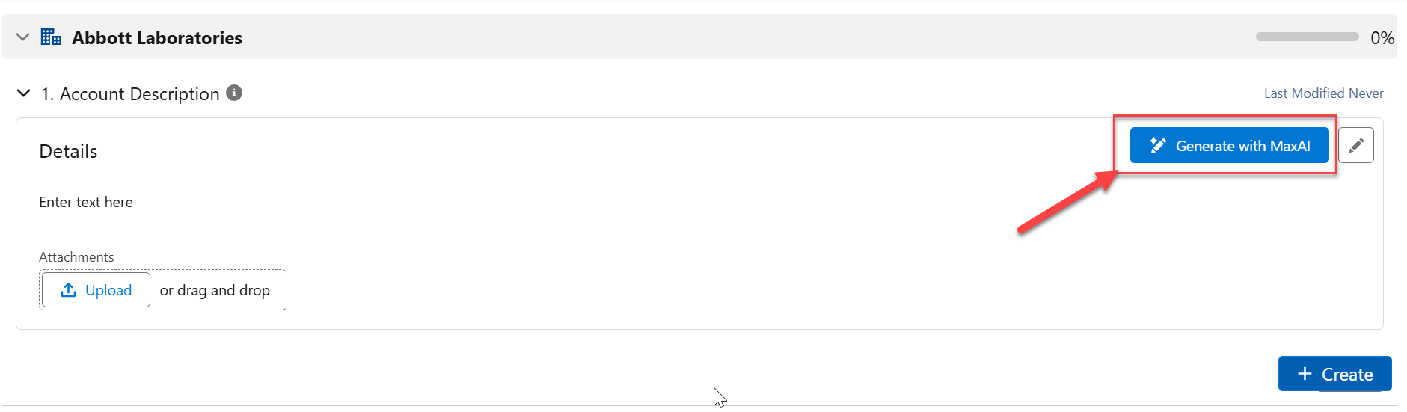This screenshot has width=1407, height=412.
Task: Collapse the Abbott Laboratories section chevron
Action: pyautogui.click(x=22, y=37)
